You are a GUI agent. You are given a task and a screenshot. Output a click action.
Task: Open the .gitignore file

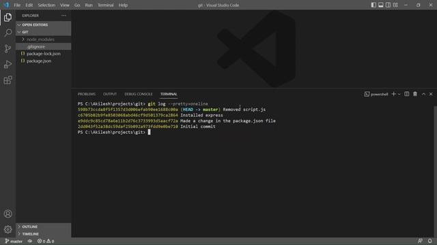[x=44, y=47]
